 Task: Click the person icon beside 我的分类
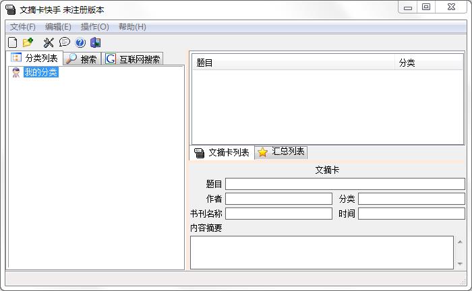click(16, 73)
